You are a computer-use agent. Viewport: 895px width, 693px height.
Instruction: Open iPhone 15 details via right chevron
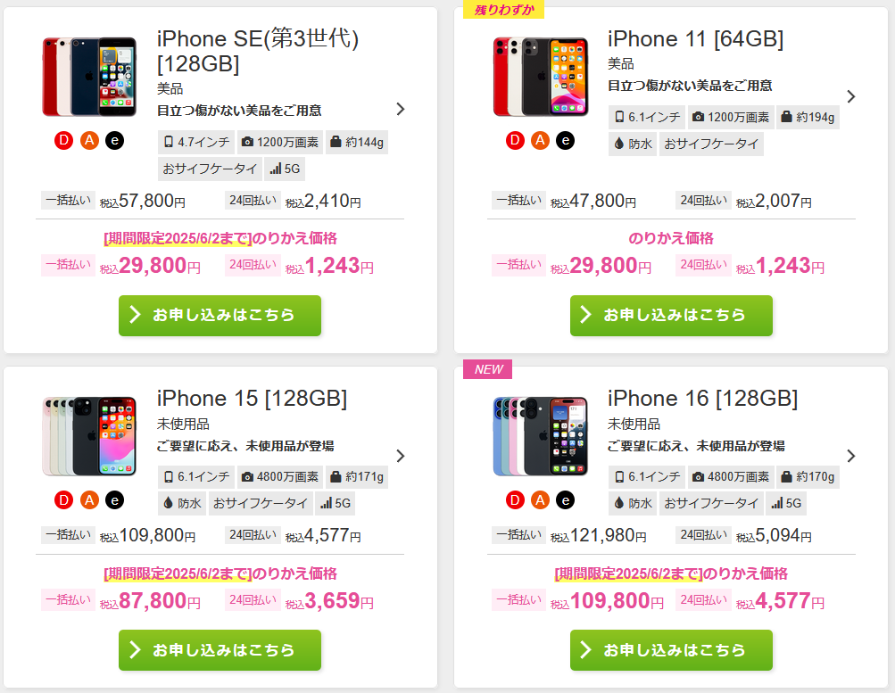click(x=401, y=456)
